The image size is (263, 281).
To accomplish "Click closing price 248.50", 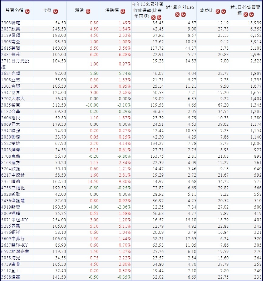I will pyautogui.click(x=59, y=29).
